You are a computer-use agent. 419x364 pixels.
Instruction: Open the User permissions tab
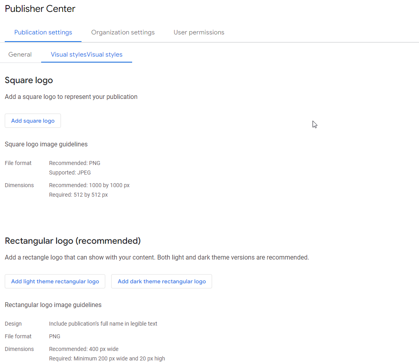pyautogui.click(x=199, y=32)
